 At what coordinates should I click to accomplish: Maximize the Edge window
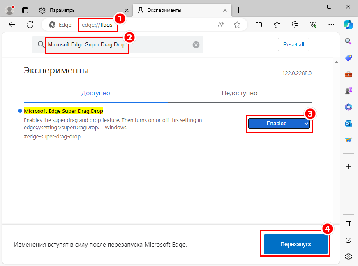click(329, 7)
